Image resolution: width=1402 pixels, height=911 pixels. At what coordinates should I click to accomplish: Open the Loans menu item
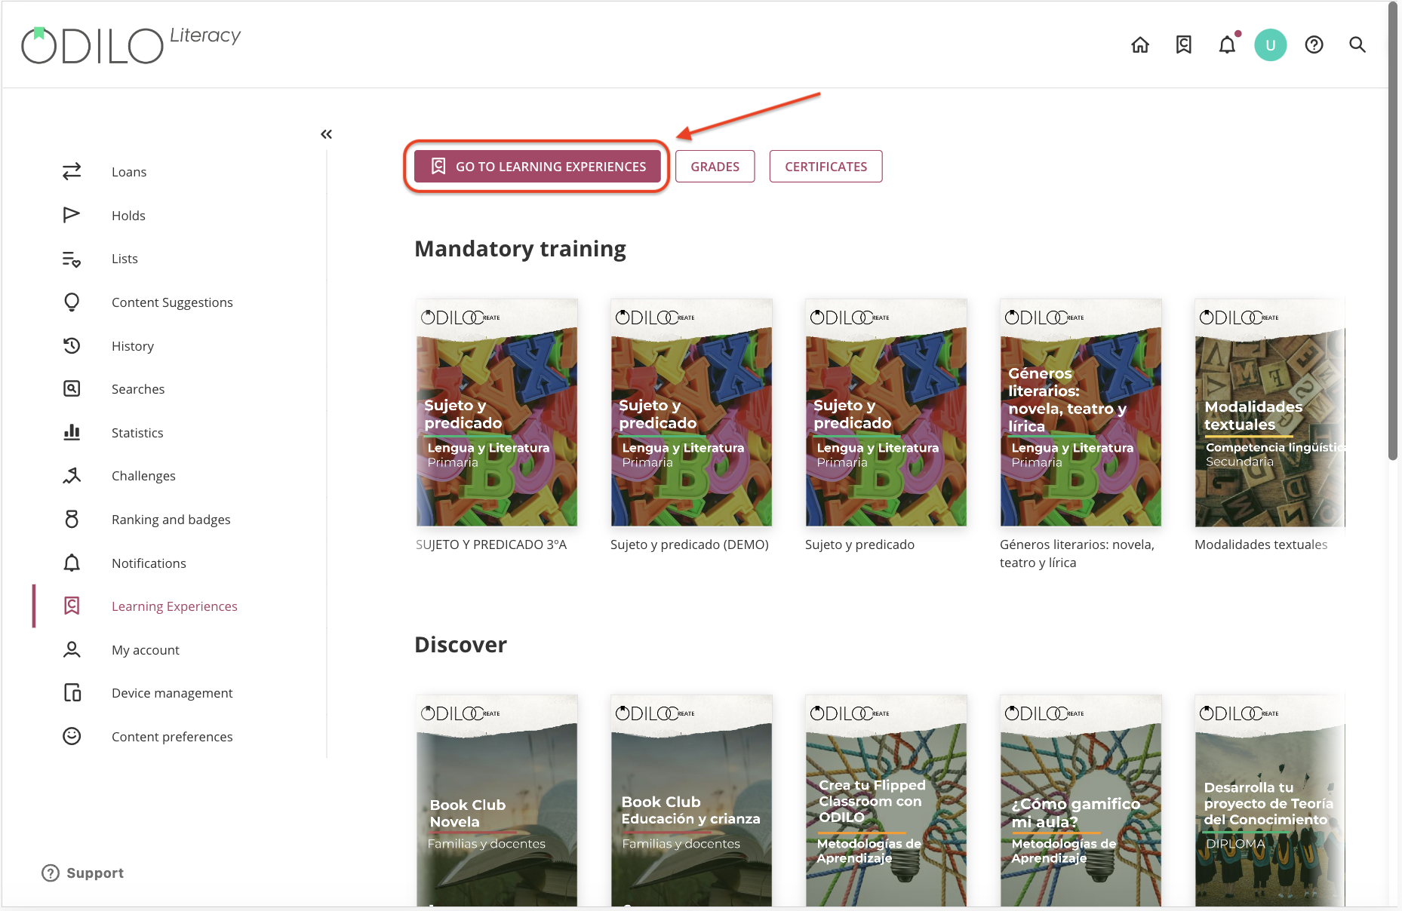click(x=129, y=172)
